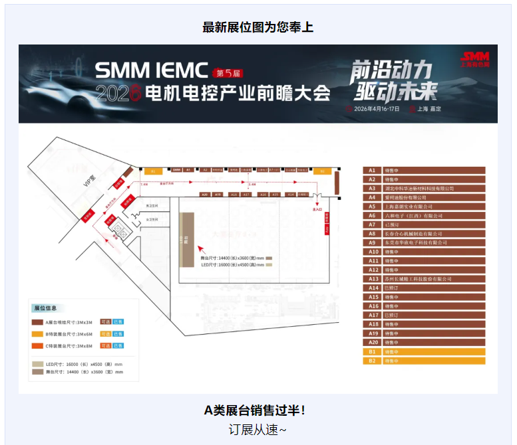This screenshot has width=517, height=445.
Task: Click the A12 label in the booth list
Action: 373,270
